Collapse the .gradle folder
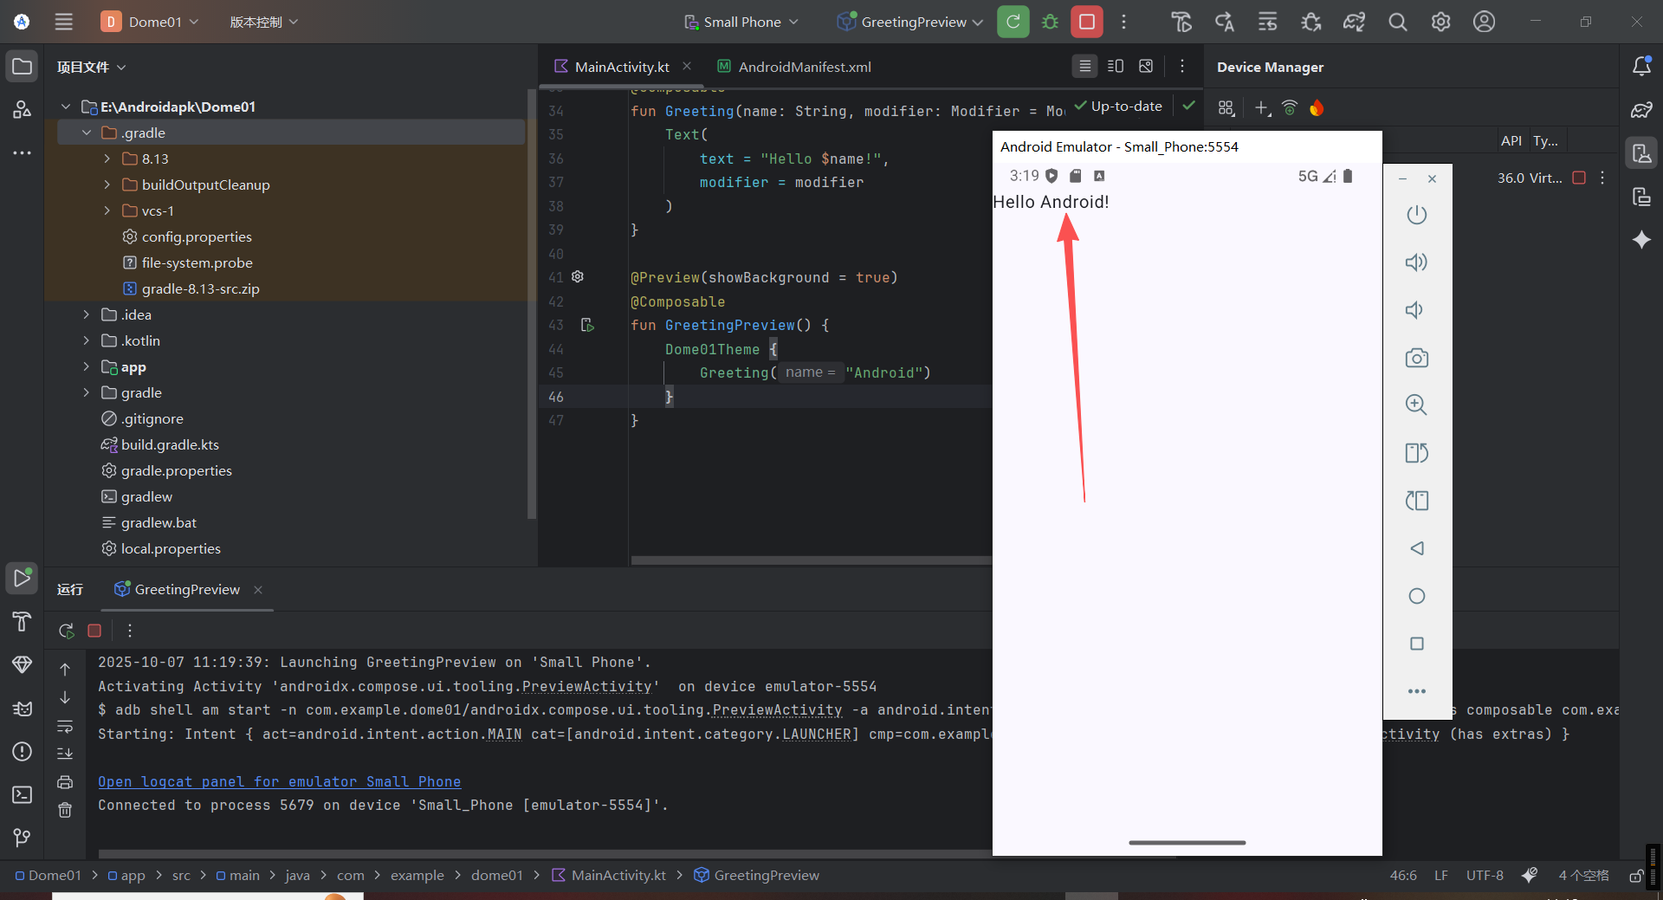Viewport: 1663px width, 900px height. [86, 133]
